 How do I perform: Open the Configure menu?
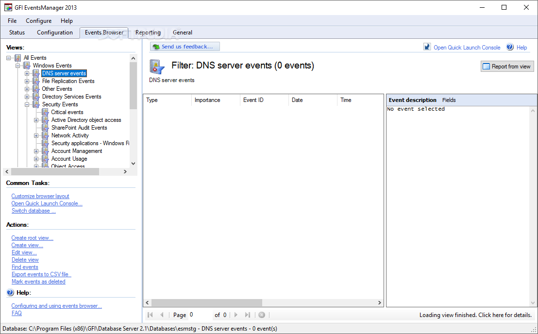tap(38, 20)
